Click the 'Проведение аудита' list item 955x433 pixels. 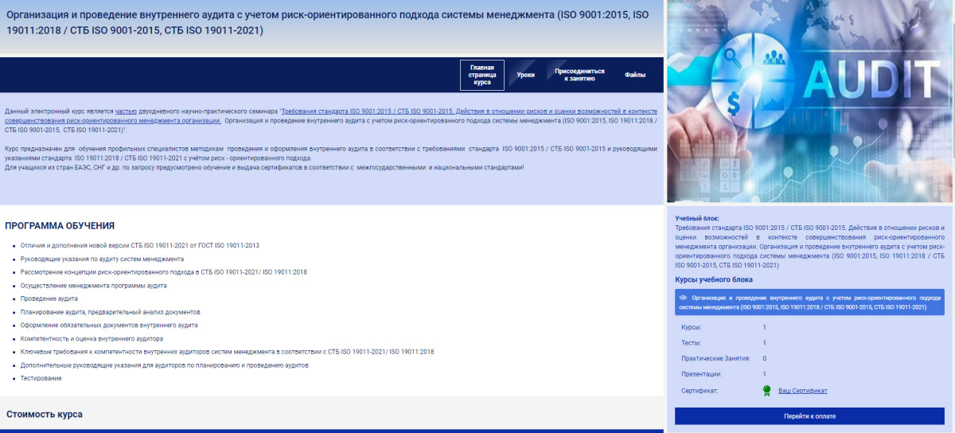pos(49,298)
